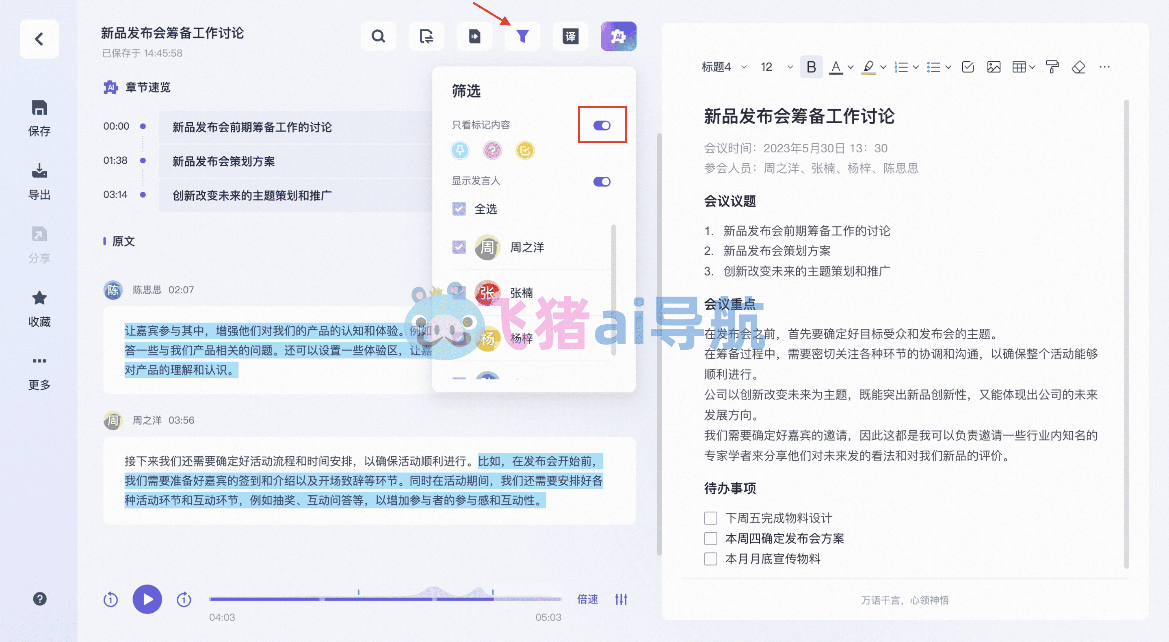Click the 陈思思 speaker avatar
The height and width of the screenshot is (642, 1169).
[113, 290]
